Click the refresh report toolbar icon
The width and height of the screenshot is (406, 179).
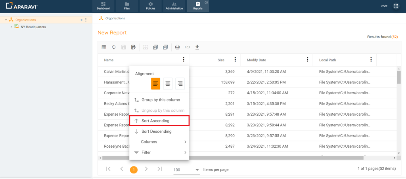(x=114, y=47)
